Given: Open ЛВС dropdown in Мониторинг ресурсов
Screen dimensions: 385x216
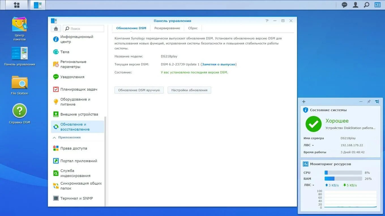Looking at the screenshot, I should tap(309, 185).
